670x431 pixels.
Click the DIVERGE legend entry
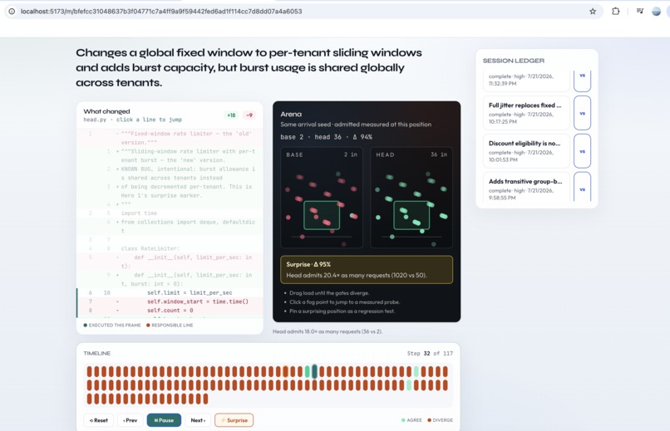pos(440,420)
